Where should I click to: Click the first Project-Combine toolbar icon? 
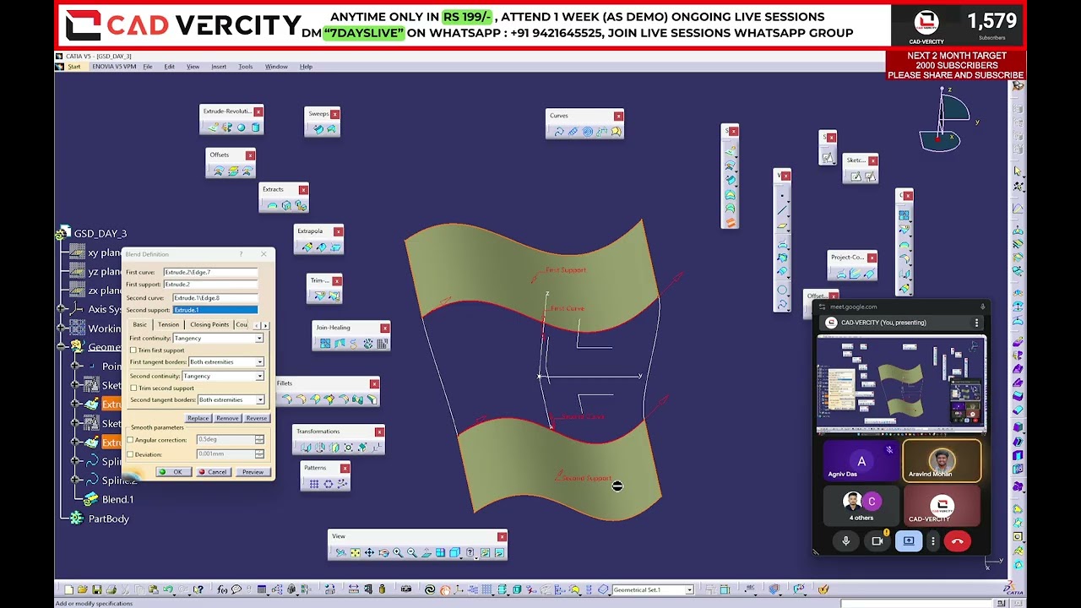[840, 274]
